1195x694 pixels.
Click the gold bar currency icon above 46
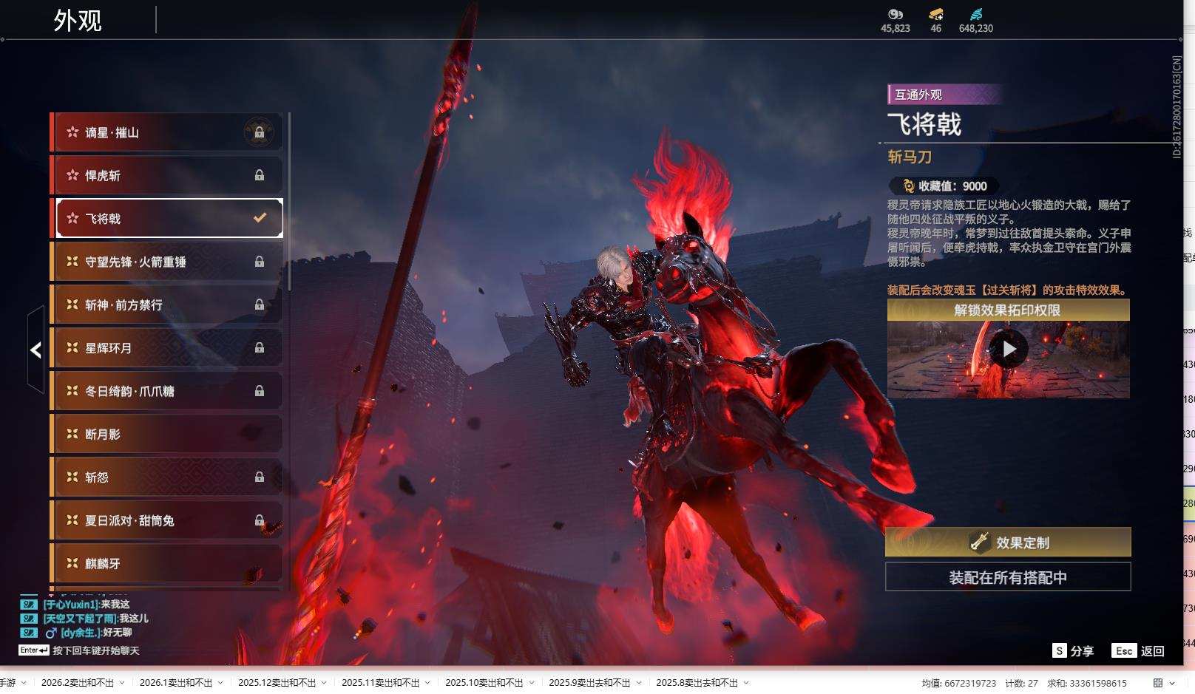point(936,14)
